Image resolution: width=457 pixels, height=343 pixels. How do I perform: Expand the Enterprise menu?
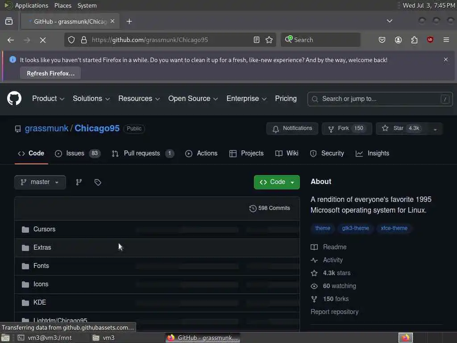(246, 99)
